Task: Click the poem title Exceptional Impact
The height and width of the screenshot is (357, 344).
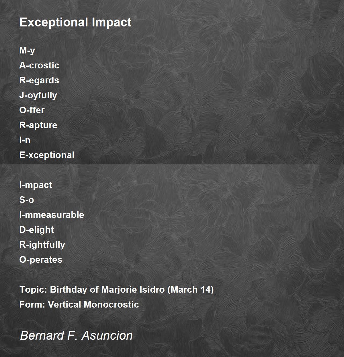Action: tap(75, 22)
